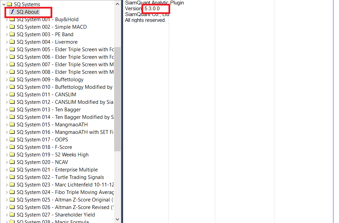The width and height of the screenshot is (339, 223).
Task: Collapse the SQ Systems root folder
Action: click(4, 4)
